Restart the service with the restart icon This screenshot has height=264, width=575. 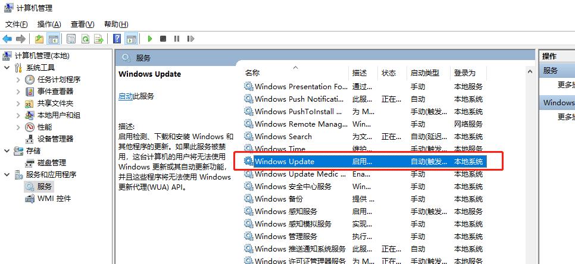pos(190,39)
